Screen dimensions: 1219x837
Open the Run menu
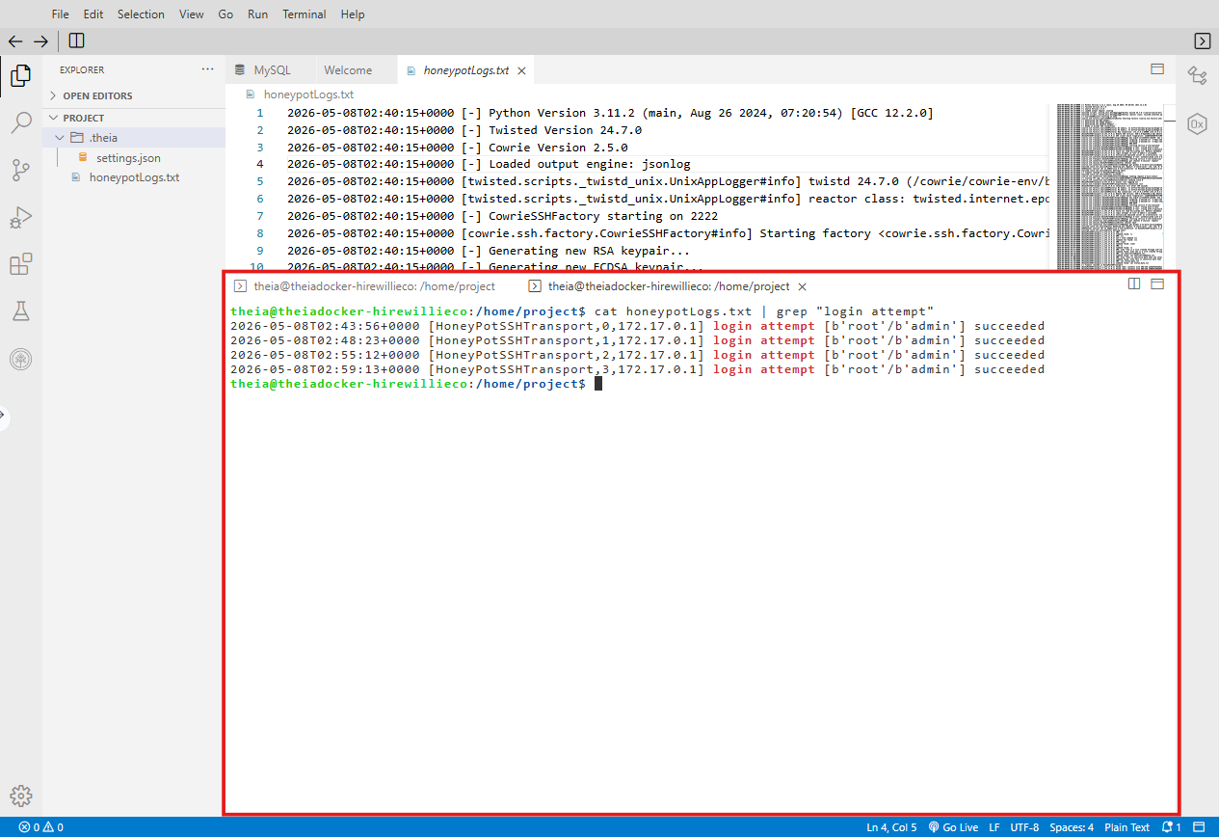coord(258,14)
